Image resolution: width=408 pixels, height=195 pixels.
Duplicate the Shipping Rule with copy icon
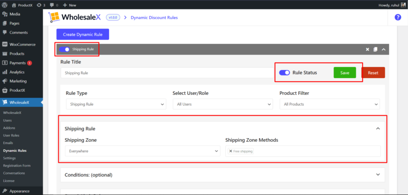pyautogui.click(x=375, y=49)
